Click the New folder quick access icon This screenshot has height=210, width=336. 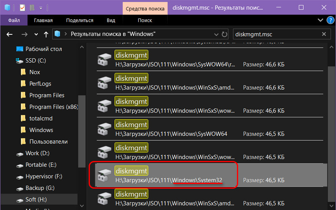point(32,8)
